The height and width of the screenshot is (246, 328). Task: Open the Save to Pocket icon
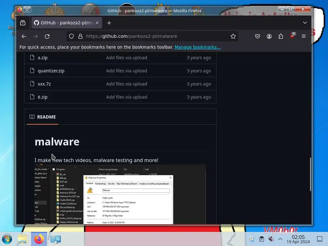tap(258, 36)
